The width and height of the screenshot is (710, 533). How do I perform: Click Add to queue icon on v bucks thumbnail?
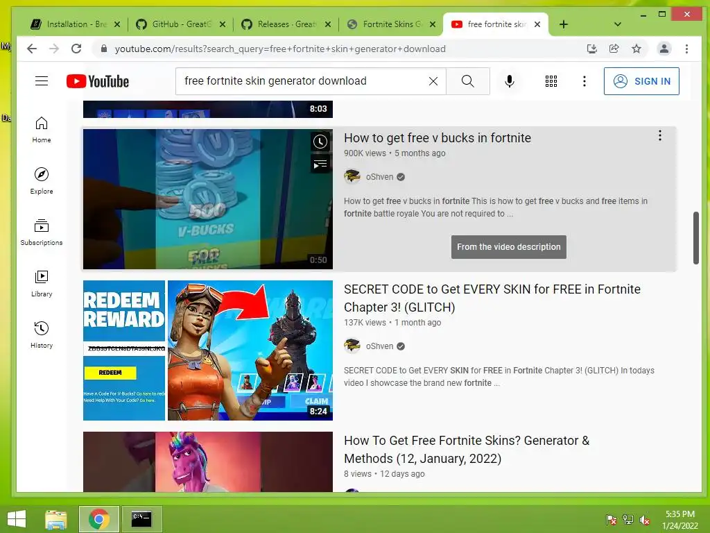coord(320,164)
